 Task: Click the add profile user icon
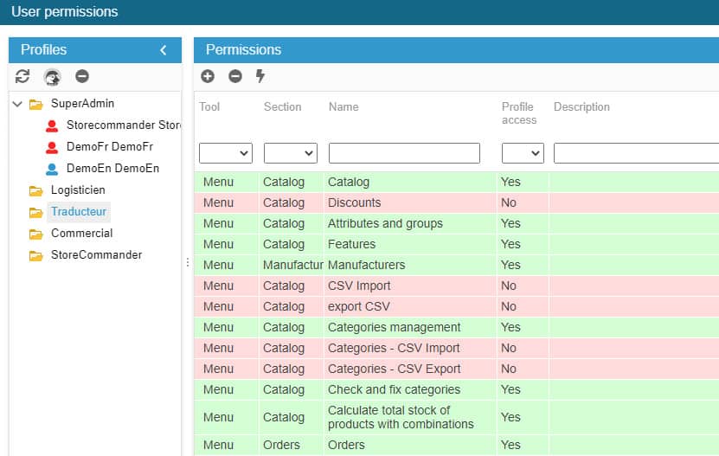point(53,77)
